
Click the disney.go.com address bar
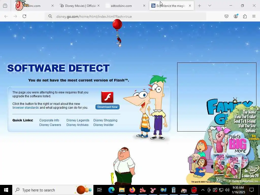(x=125, y=17)
